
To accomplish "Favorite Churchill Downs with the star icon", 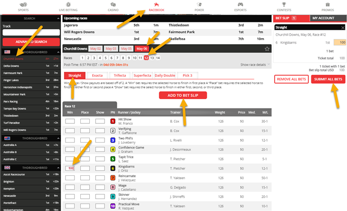I will point(267,49).
